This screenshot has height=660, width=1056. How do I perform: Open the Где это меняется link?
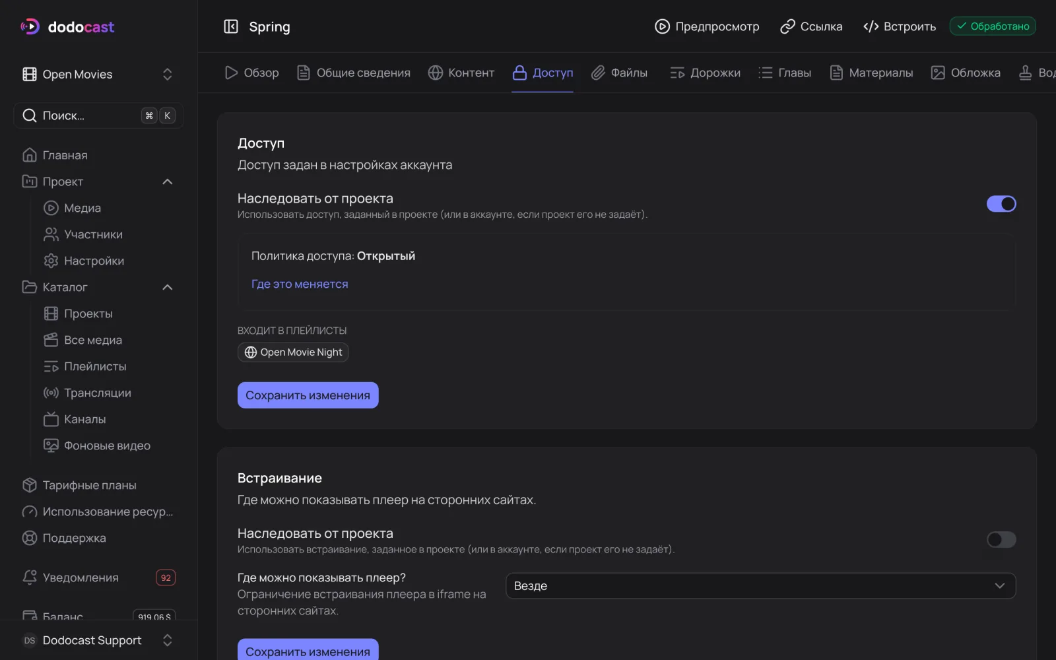coord(300,284)
